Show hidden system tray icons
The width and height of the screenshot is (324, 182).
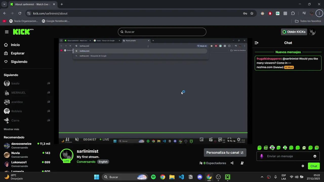click(x=262, y=177)
